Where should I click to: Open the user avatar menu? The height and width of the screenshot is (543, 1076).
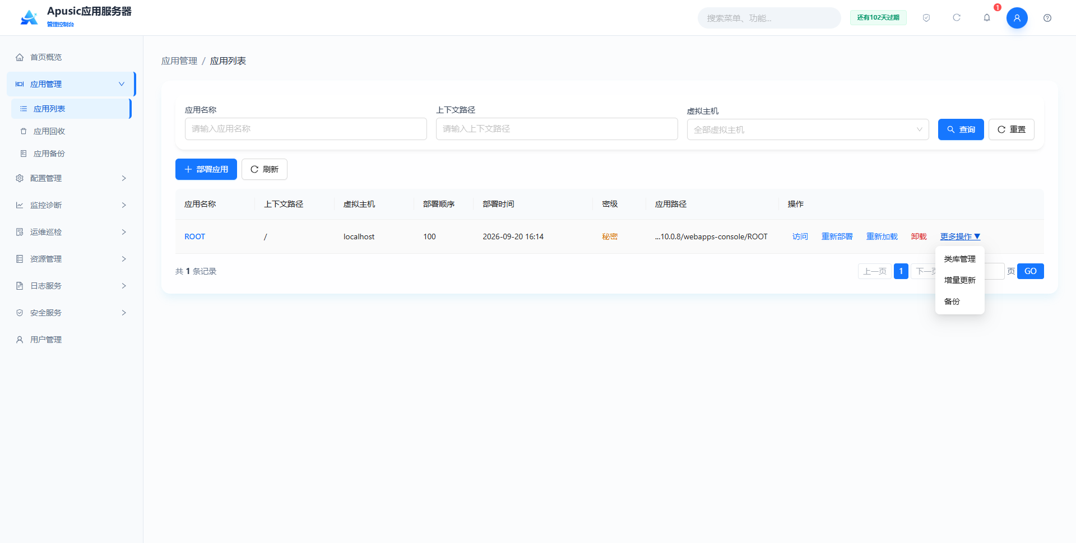1017,18
